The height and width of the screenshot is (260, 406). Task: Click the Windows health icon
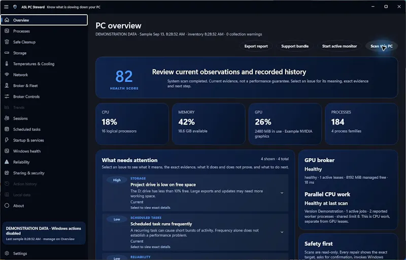pyautogui.click(x=7, y=151)
